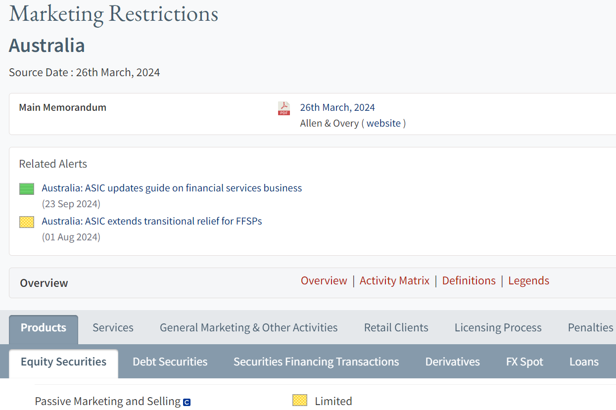
Task: Select the Derivatives sub-tab
Action: 452,362
